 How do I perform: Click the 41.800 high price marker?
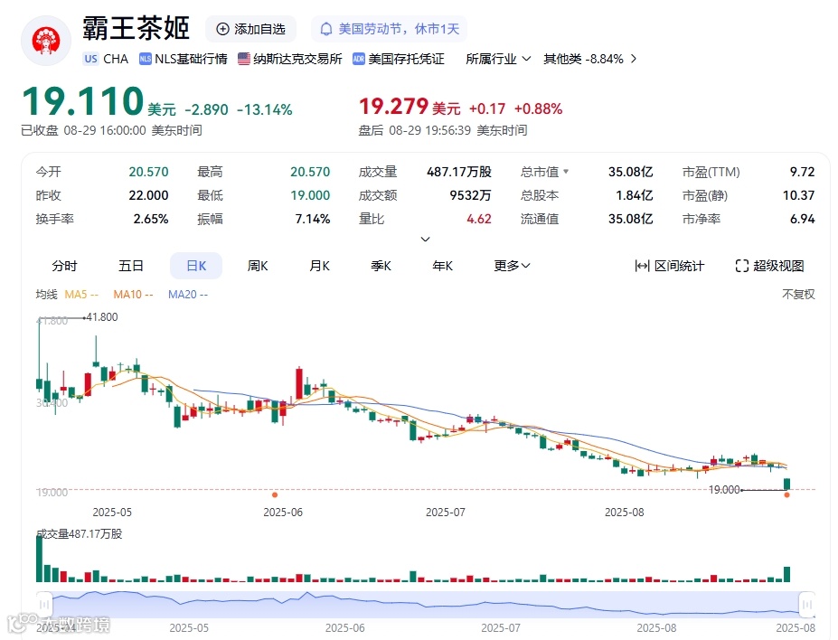101,317
